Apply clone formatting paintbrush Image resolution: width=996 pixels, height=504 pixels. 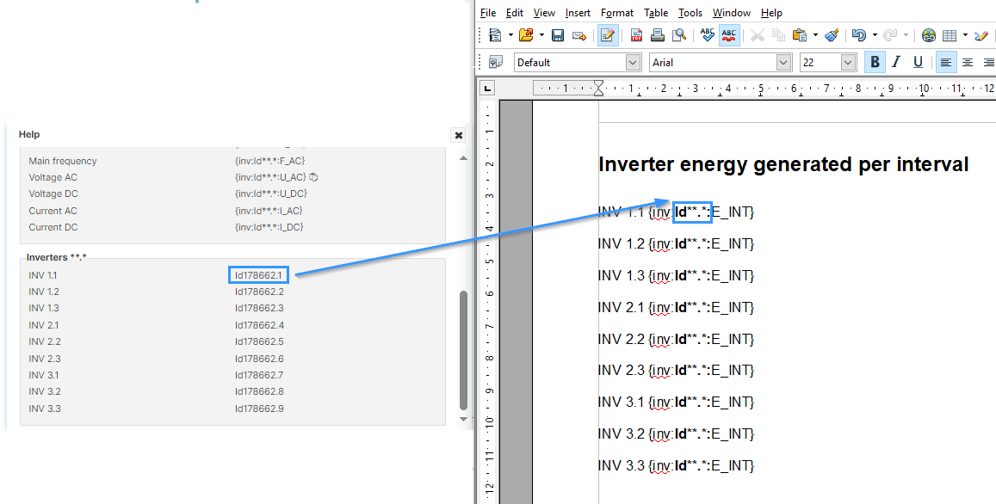pyautogui.click(x=831, y=35)
